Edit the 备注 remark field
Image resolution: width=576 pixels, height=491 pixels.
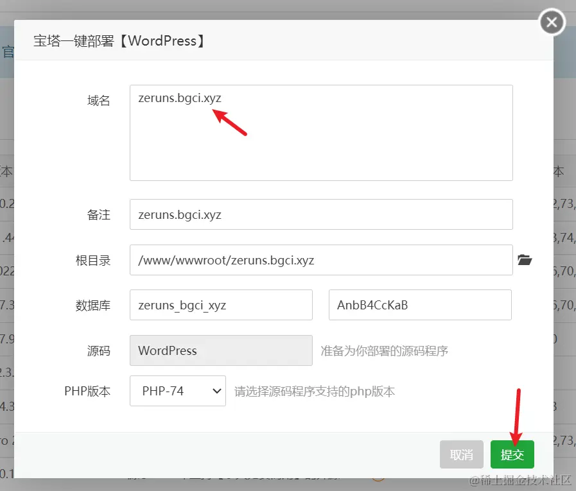(321, 214)
